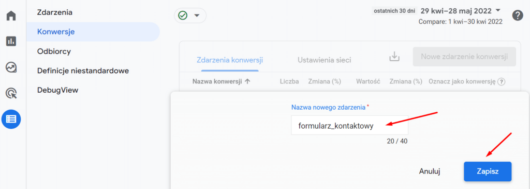Viewport: 530px width, 189px height.
Task: Expand the dropdown arrow beside the checkmark
Action: click(x=196, y=16)
